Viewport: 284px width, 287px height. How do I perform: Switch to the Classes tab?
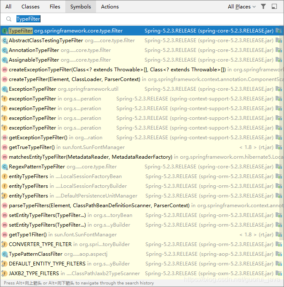[30, 7]
